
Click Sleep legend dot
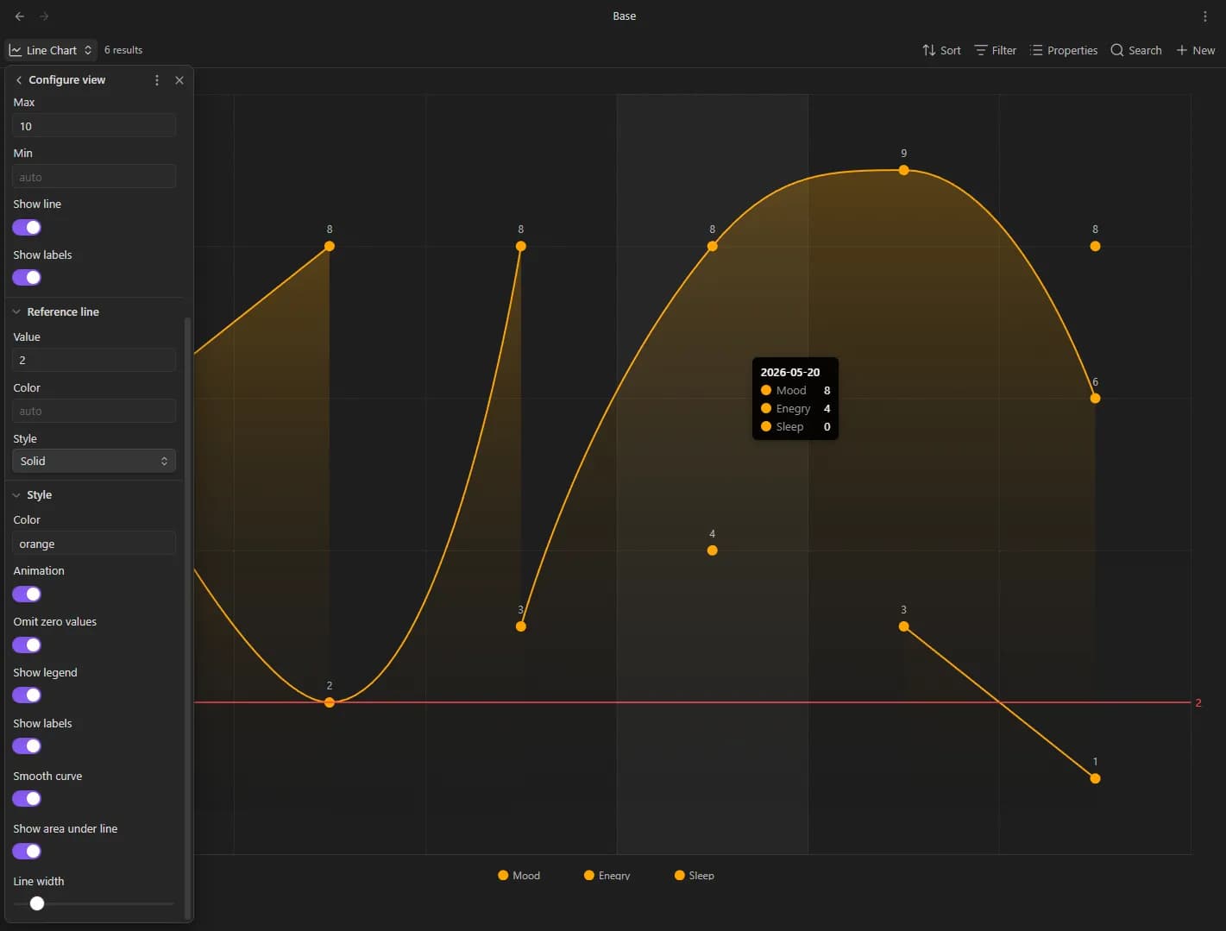[680, 875]
